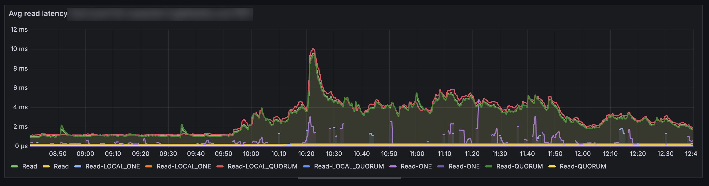709x186 pixels.
Task: Open the dark purple Read-ONE color swatch
Action: pos(441,166)
